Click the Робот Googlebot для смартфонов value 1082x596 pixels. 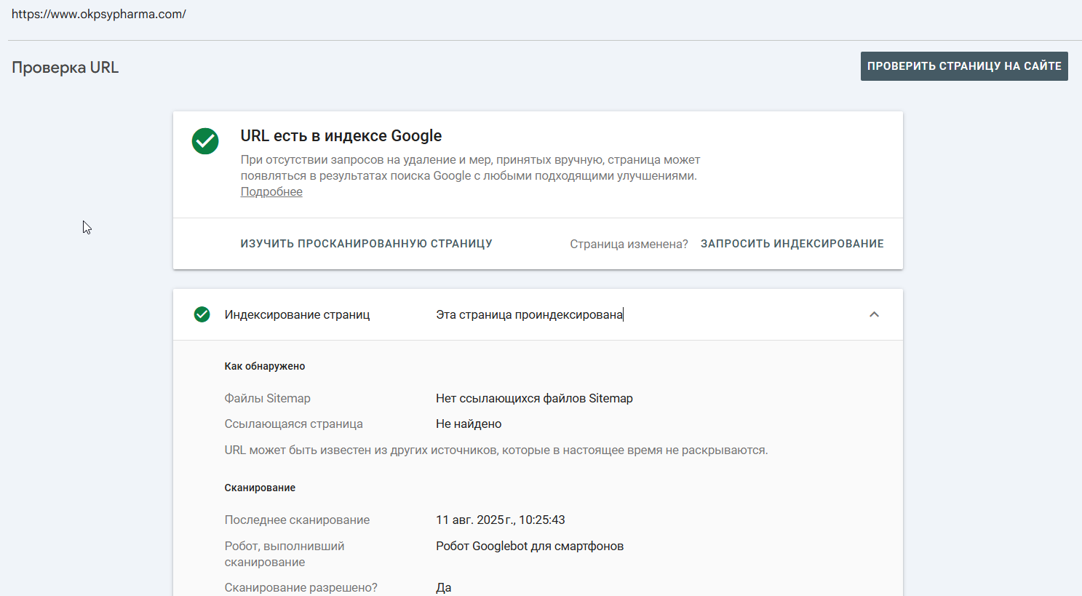point(530,546)
